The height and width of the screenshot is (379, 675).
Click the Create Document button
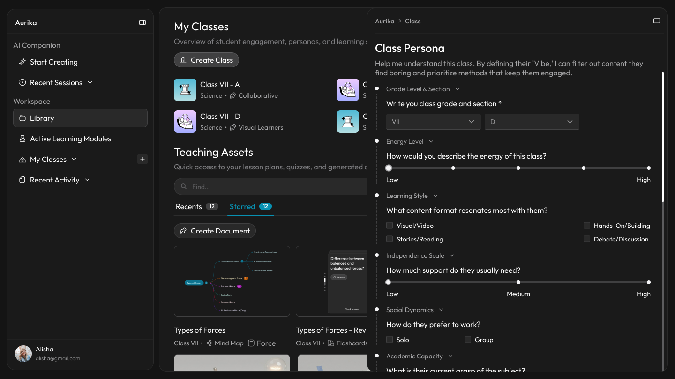click(215, 231)
